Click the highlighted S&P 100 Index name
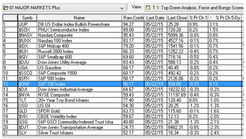The width and height of the screenshot is (246, 139). pyautogui.click(x=52, y=84)
